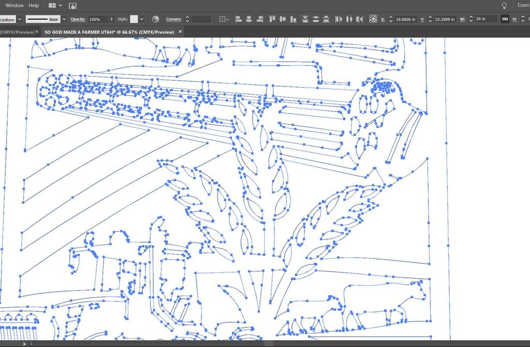This screenshot has width=530, height=347.
Task: Open the Align To options dropdown
Action: 224,19
